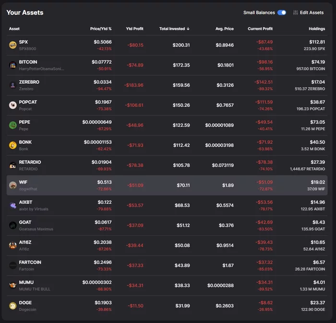
Task: Click the Avg. Price column header
Action: pyautogui.click(x=225, y=29)
